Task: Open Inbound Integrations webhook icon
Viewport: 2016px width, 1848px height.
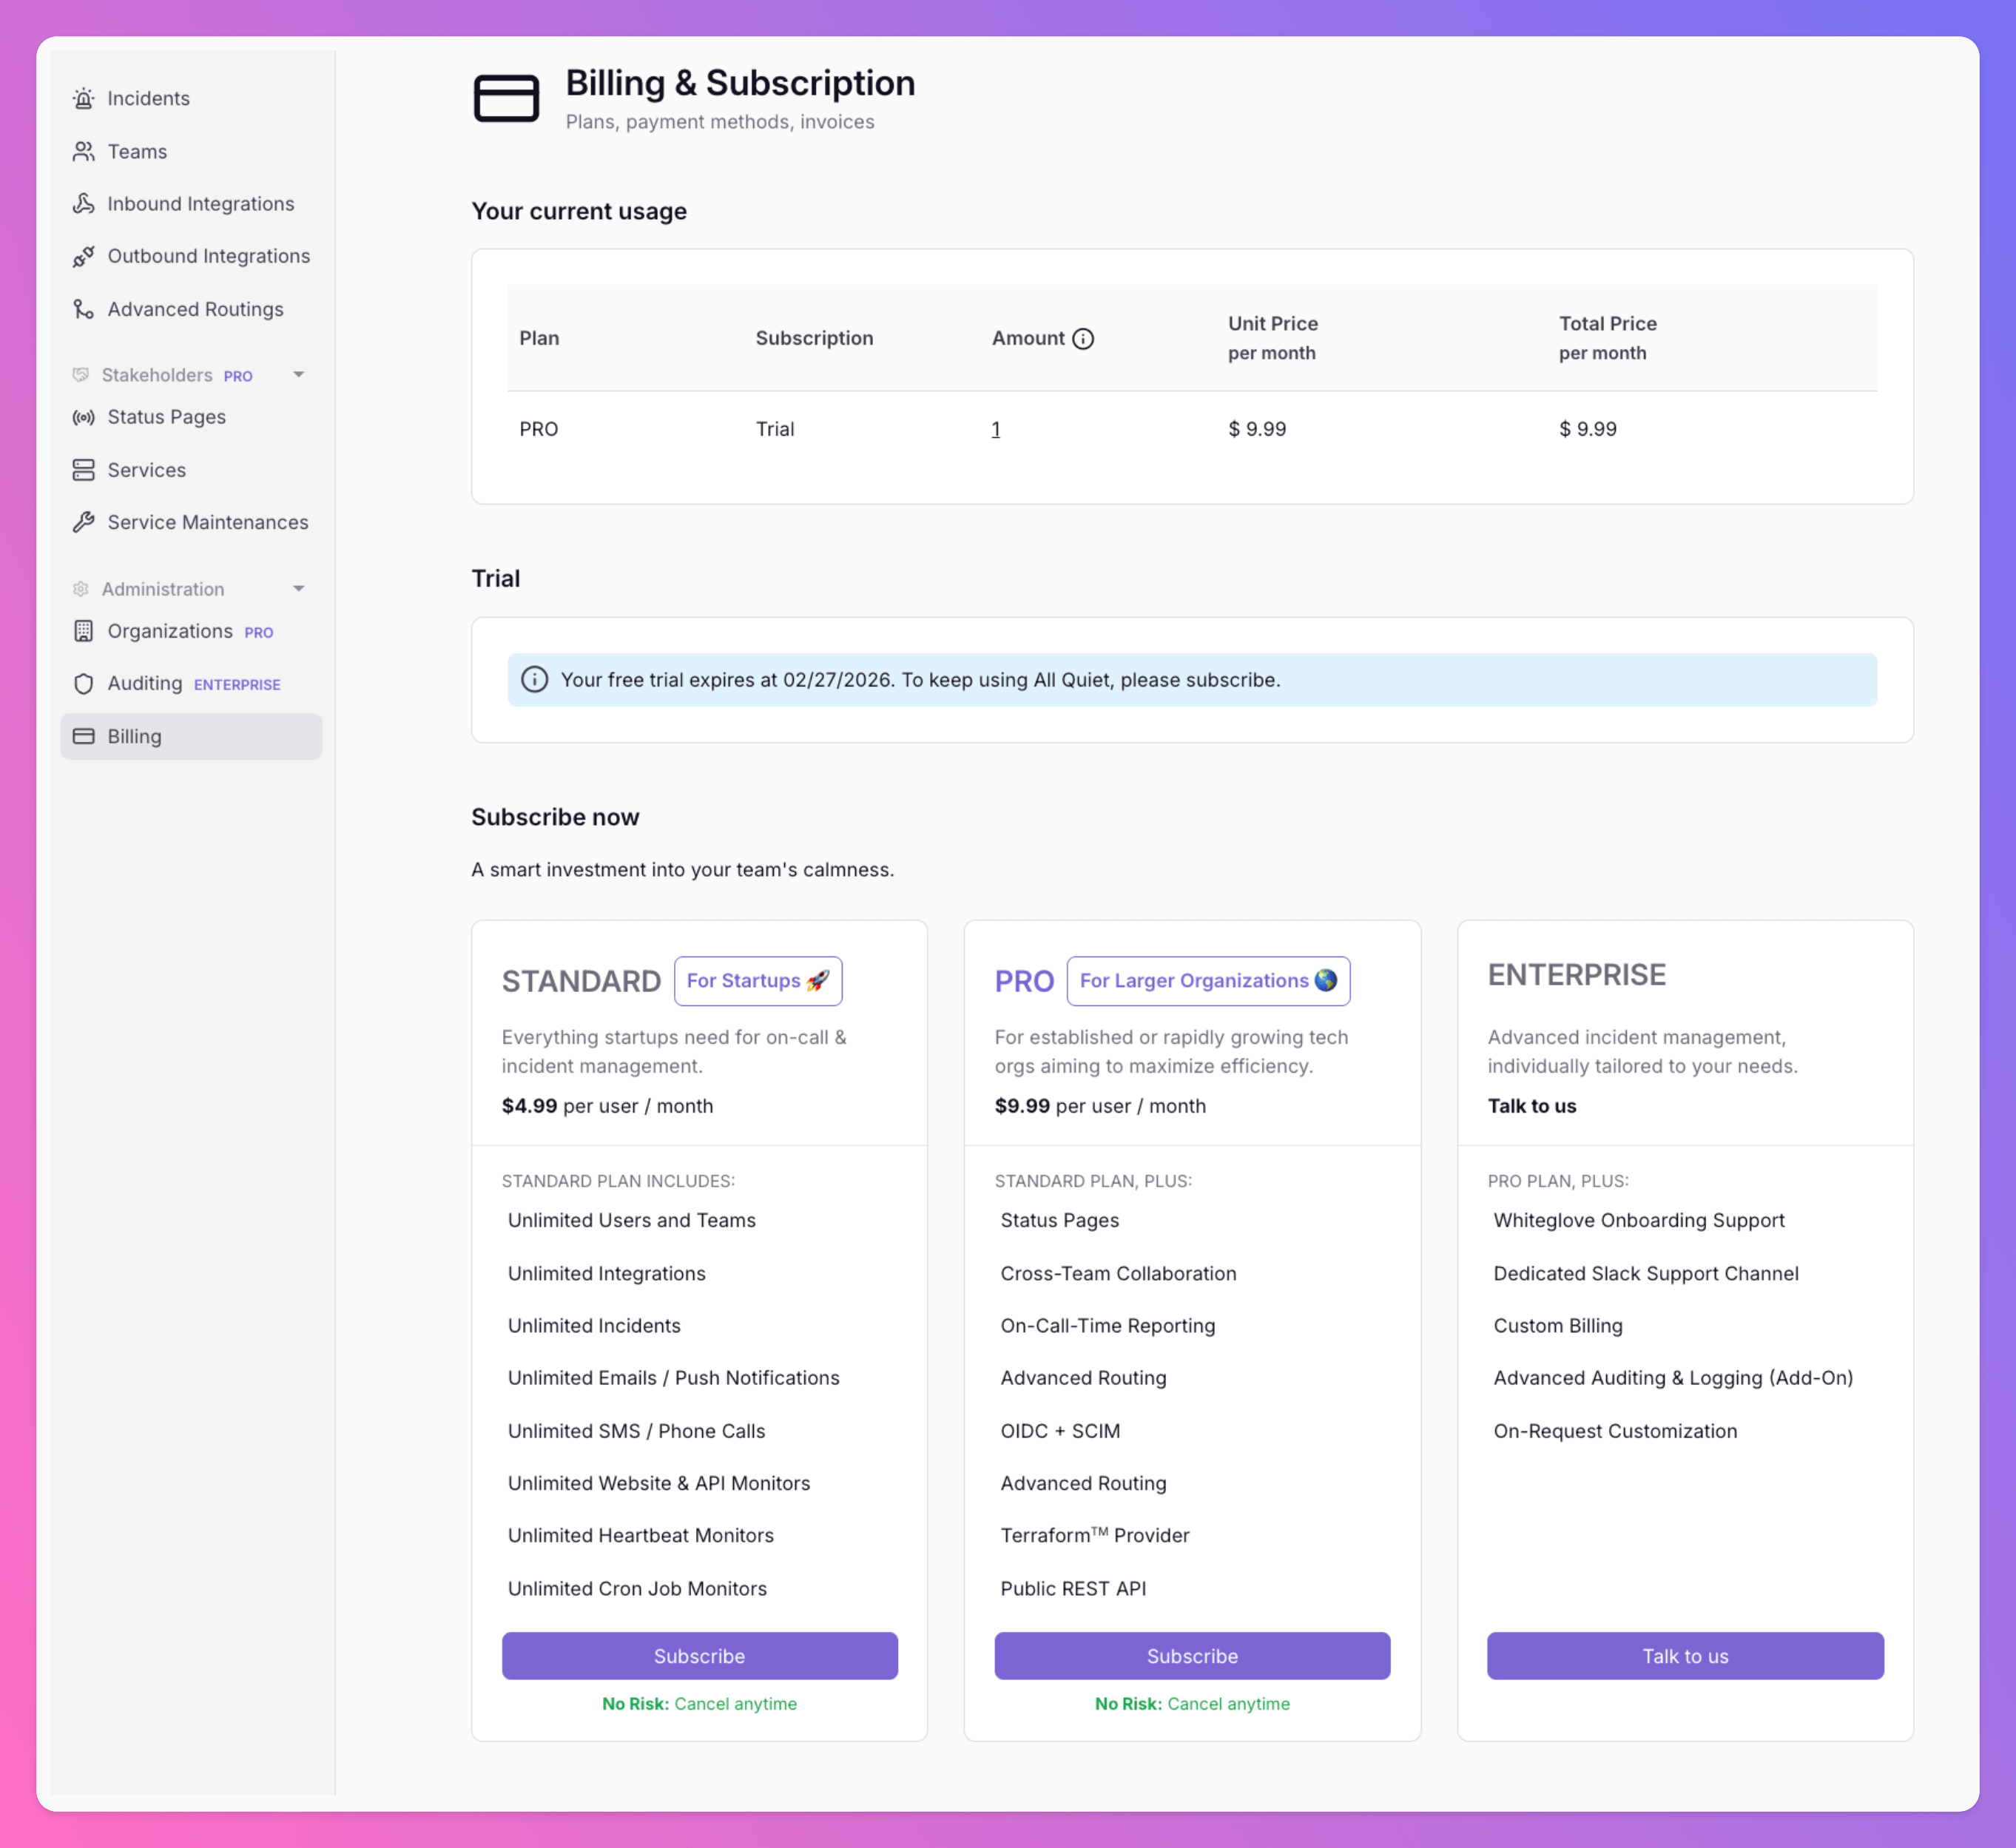Action: 84,204
